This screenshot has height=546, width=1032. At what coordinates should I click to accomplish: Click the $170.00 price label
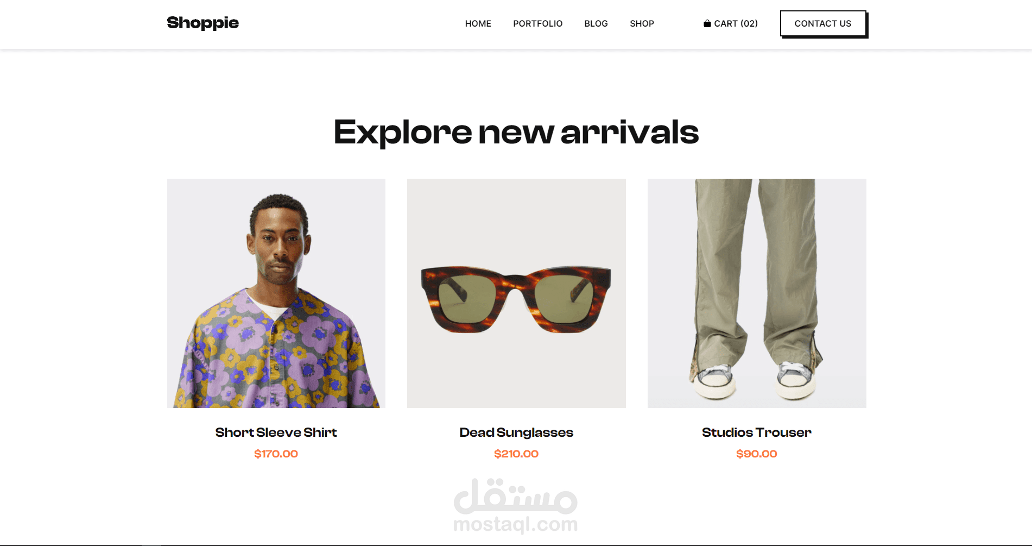click(276, 454)
